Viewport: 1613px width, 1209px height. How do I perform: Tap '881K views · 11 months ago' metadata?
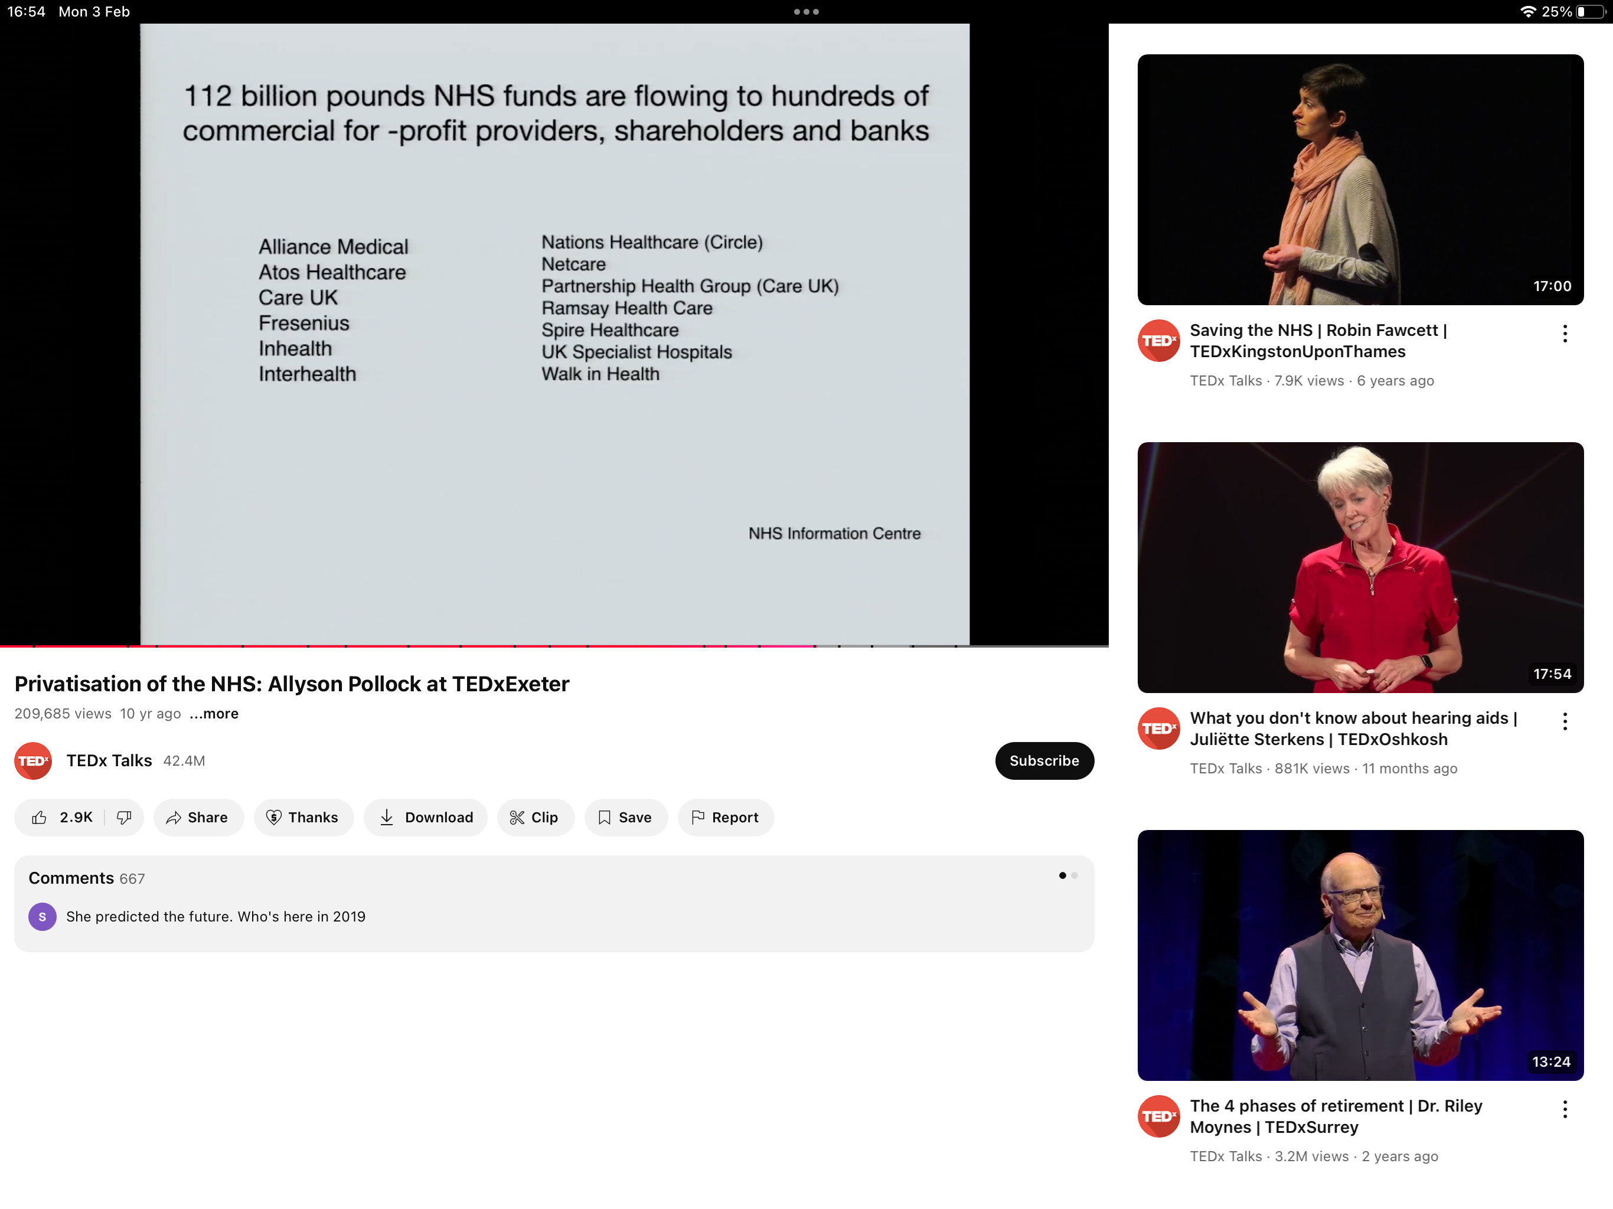(1366, 769)
